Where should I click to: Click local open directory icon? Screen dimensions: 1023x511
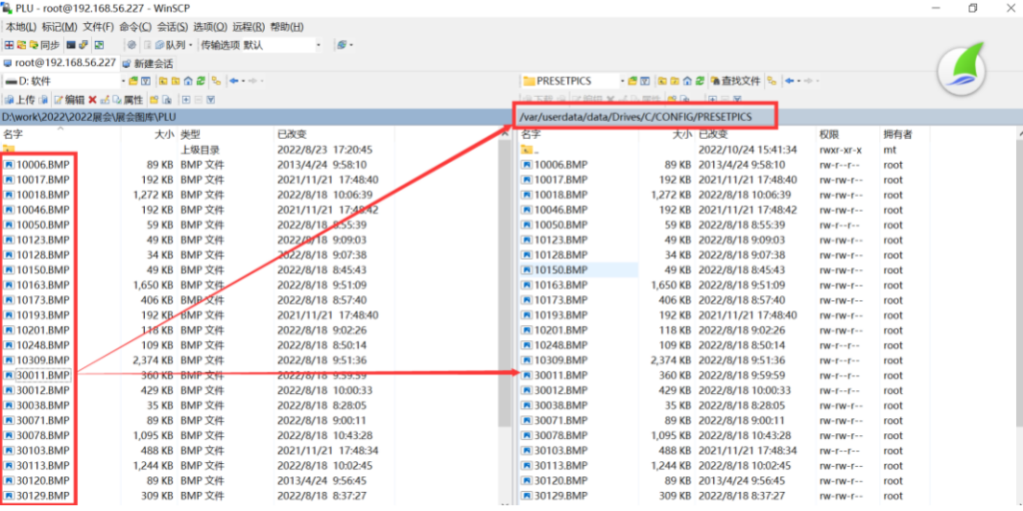coord(133,82)
